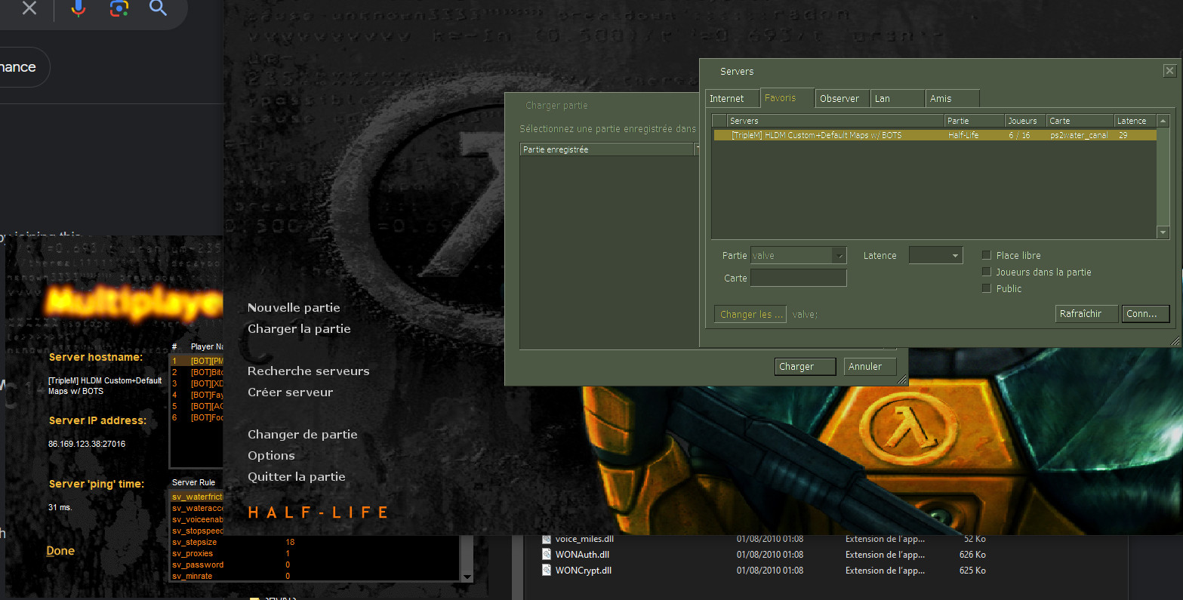Viewport: 1183px width, 600px height.
Task: Select the sv_proxies rule row
Action: (x=313, y=553)
